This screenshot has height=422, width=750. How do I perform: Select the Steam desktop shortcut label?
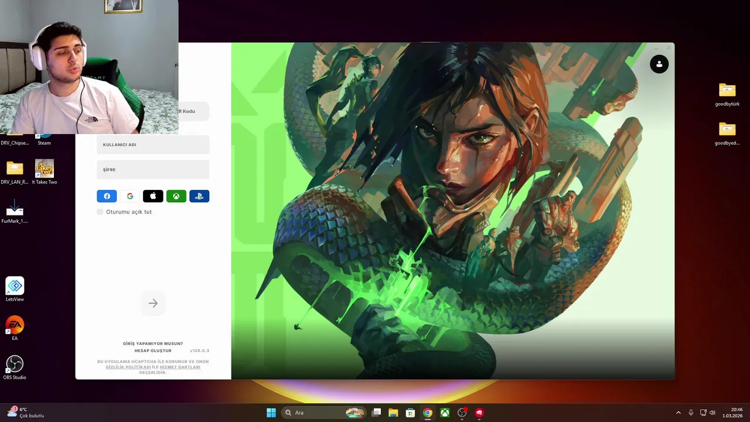[45, 143]
